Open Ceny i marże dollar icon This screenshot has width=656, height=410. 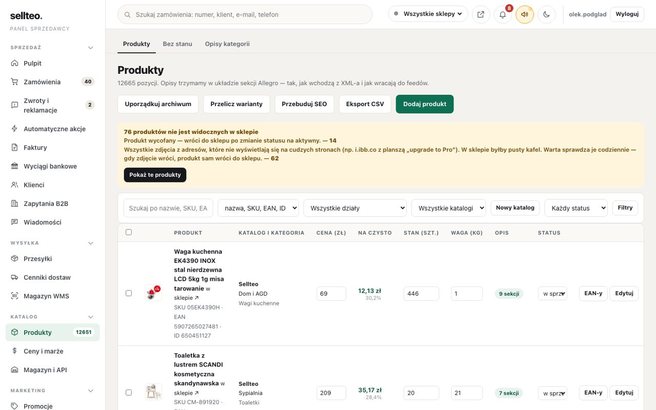point(15,351)
